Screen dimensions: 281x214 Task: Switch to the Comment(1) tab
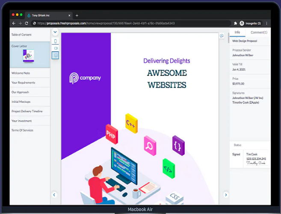259,32
